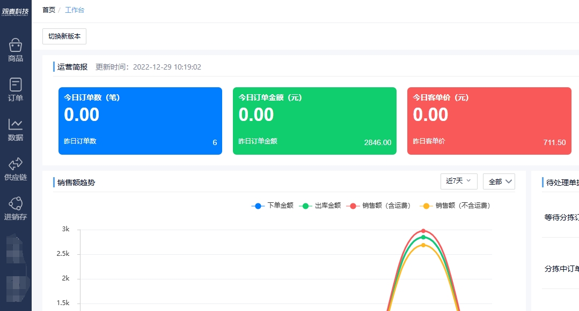Open the 近7天 time range dropdown
Screen dimensions: 579x311
pos(459,181)
